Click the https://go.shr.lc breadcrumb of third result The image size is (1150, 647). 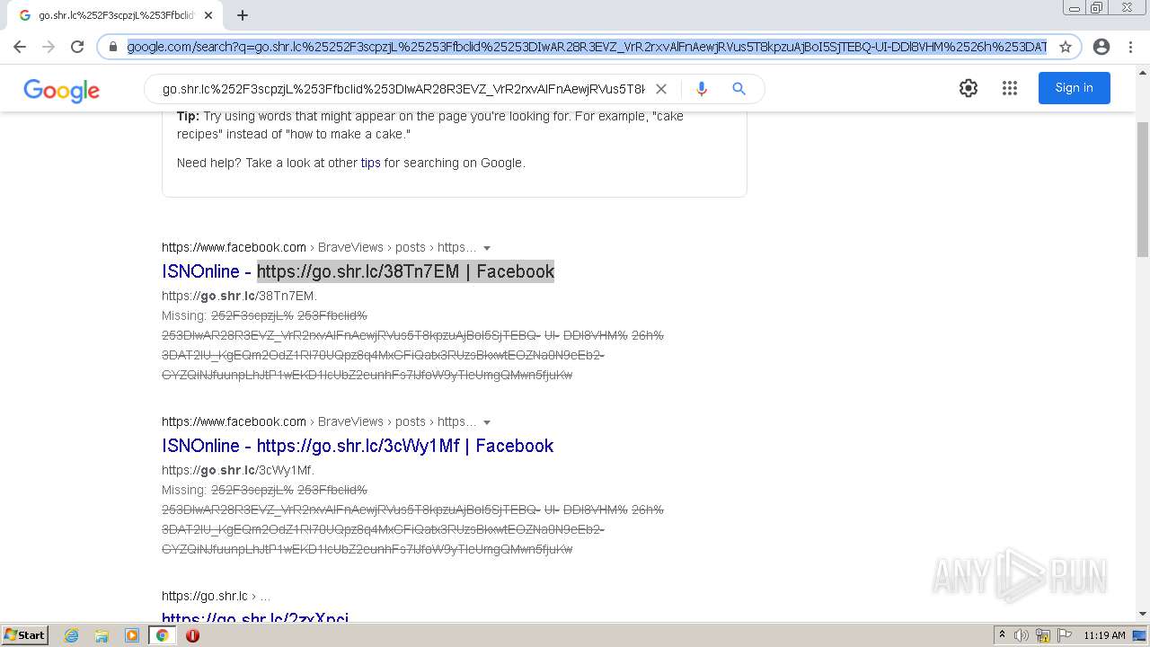(x=205, y=596)
